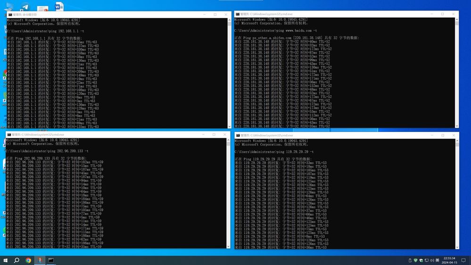Image resolution: width=471 pixels, height=265 pixels.
Task: Click the USB device tray icon
Action: click(410, 260)
